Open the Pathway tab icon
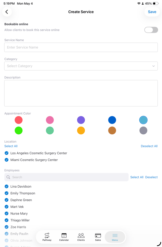This screenshot has width=162, height=247. click(x=47, y=236)
